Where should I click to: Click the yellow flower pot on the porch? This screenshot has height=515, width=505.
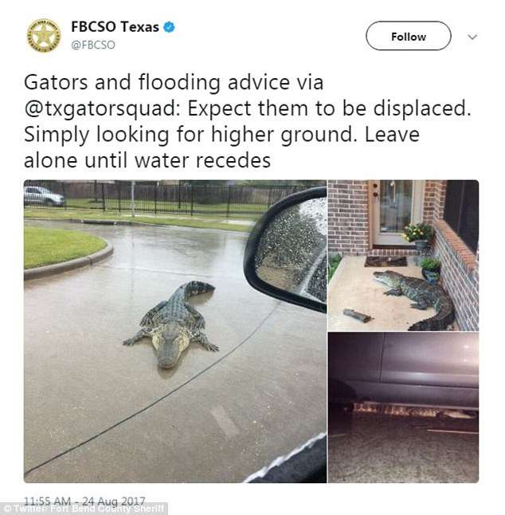418,235
